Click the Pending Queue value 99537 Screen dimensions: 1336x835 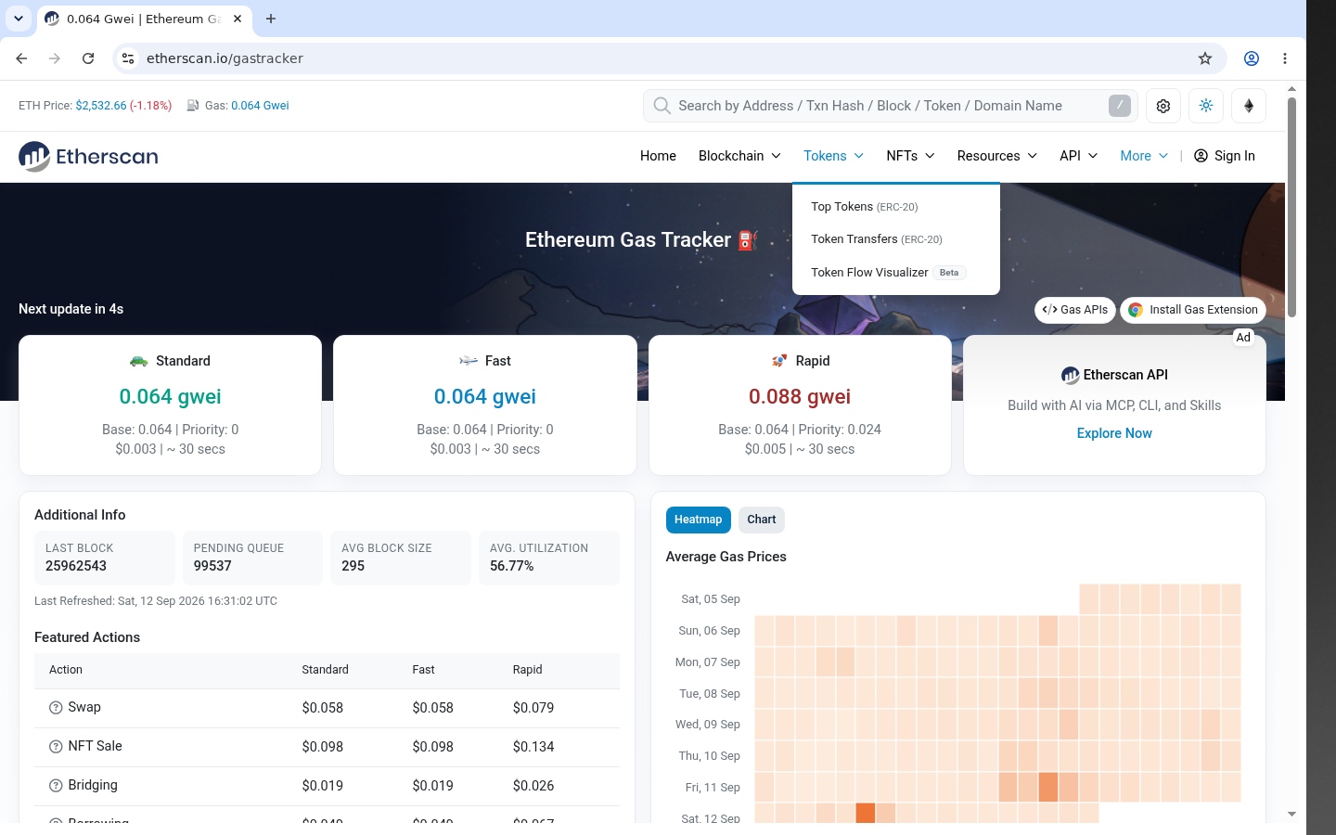[x=212, y=566]
